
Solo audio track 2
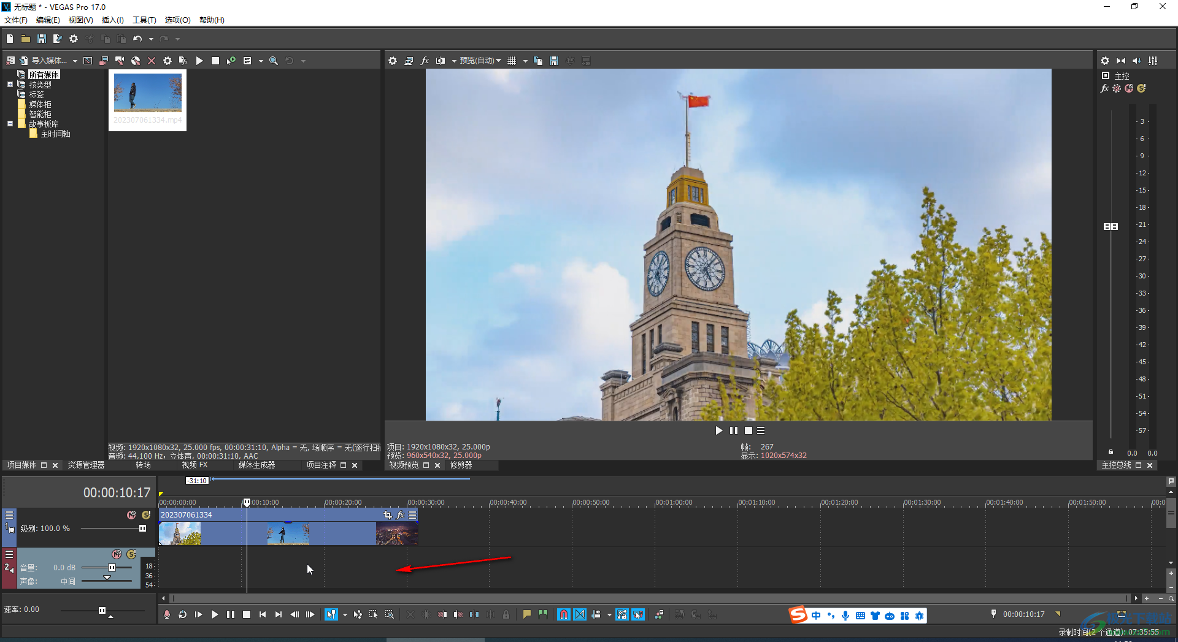click(x=131, y=554)
